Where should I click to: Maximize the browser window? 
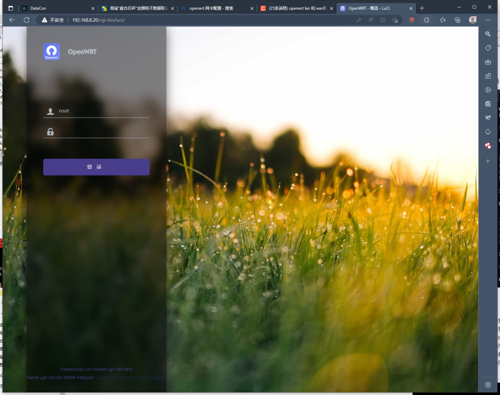click(474, 7)
